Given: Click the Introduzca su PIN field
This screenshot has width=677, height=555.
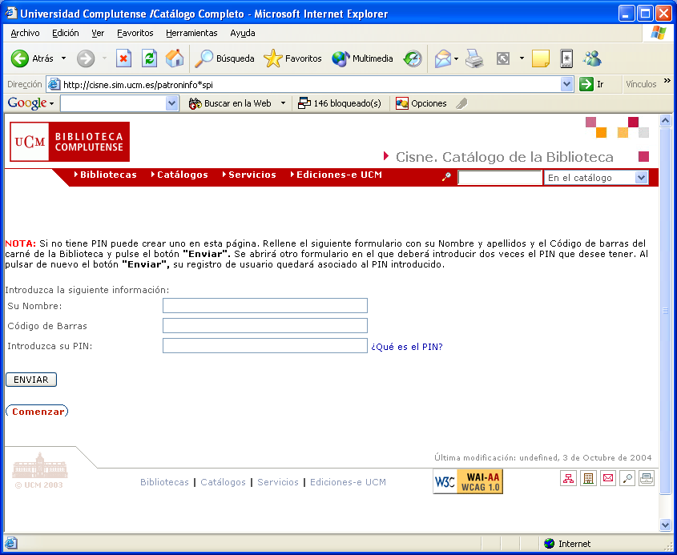Looking at the screenshot, I should tap(265, 346).
